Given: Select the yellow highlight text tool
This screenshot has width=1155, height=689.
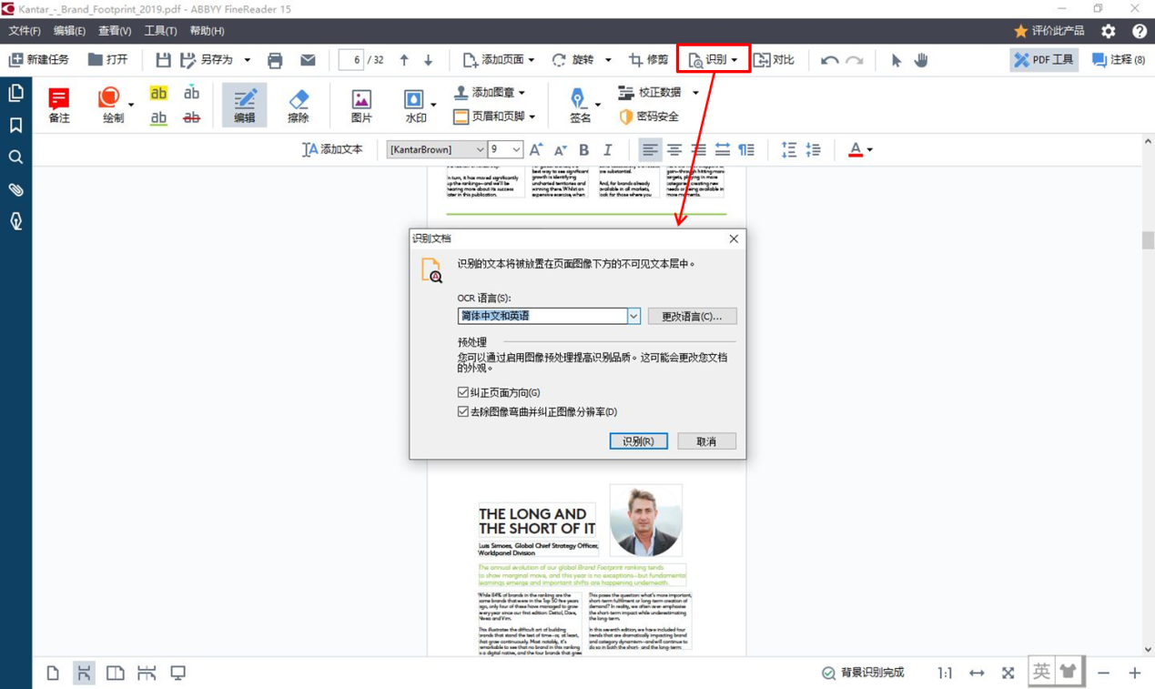Looking at the screenshot, I should click(x=158, y=93).
